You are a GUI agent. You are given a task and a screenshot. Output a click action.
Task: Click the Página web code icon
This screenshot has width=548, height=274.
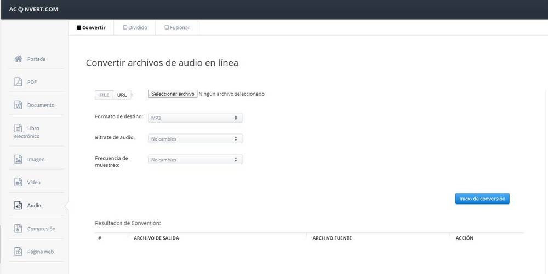pos(18,252)
